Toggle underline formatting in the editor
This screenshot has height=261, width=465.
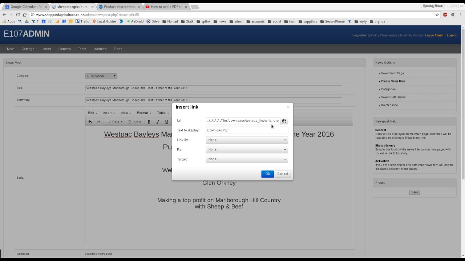coord(166,122)
